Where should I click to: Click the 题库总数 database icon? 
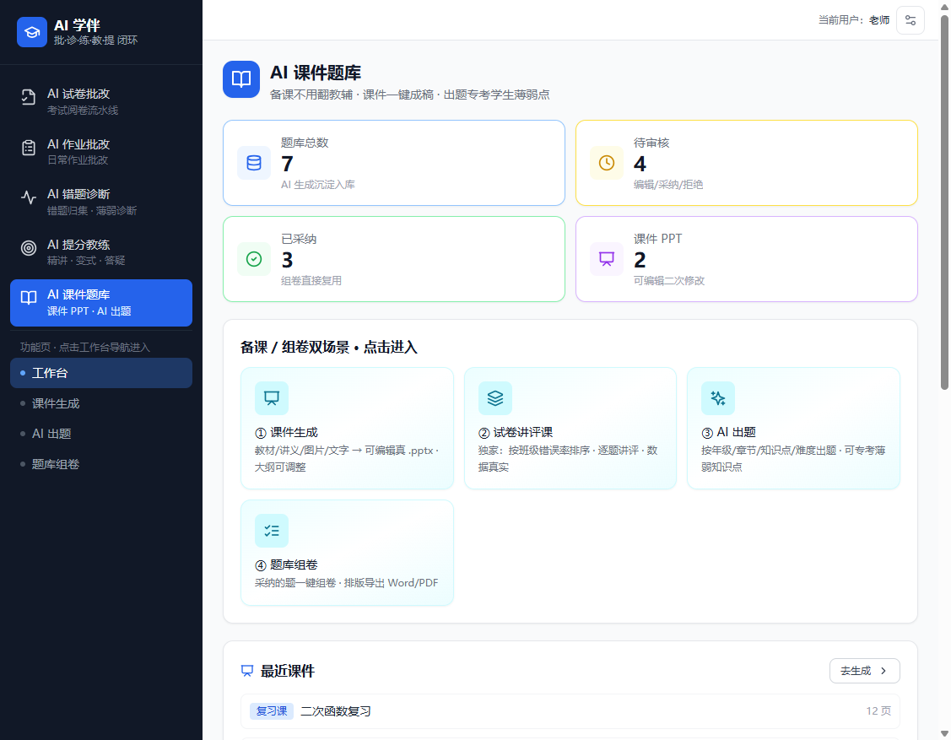pos(254,163)
